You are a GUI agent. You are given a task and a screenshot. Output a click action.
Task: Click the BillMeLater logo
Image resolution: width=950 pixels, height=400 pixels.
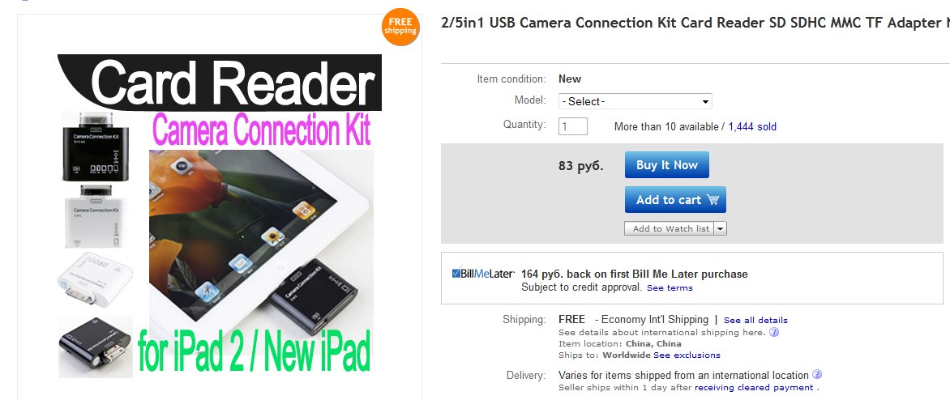click(483, 274)
